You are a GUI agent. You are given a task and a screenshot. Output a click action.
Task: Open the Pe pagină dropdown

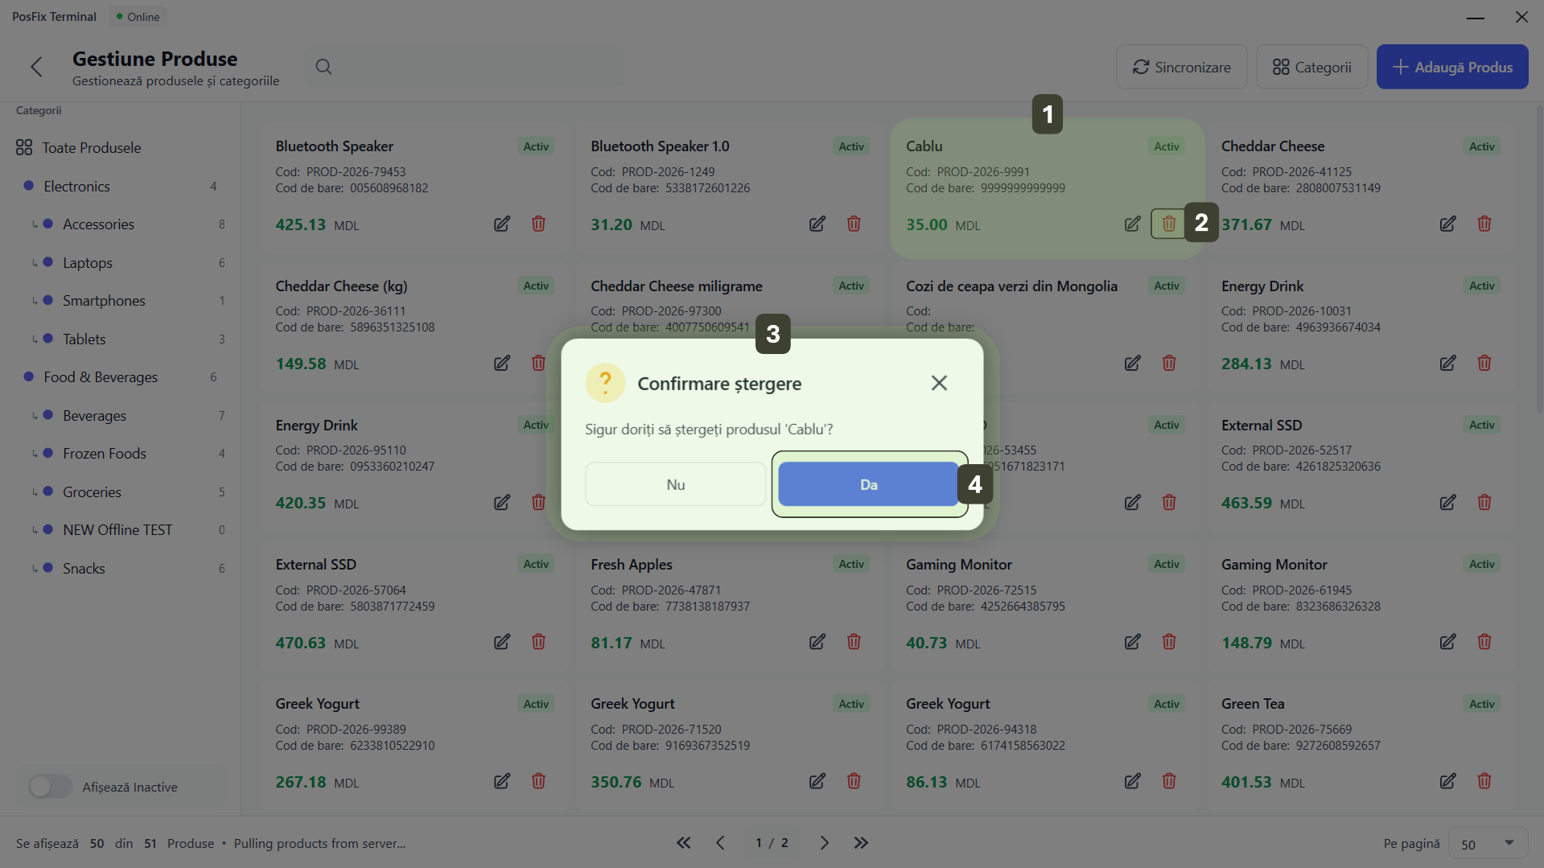point(1488,844)
